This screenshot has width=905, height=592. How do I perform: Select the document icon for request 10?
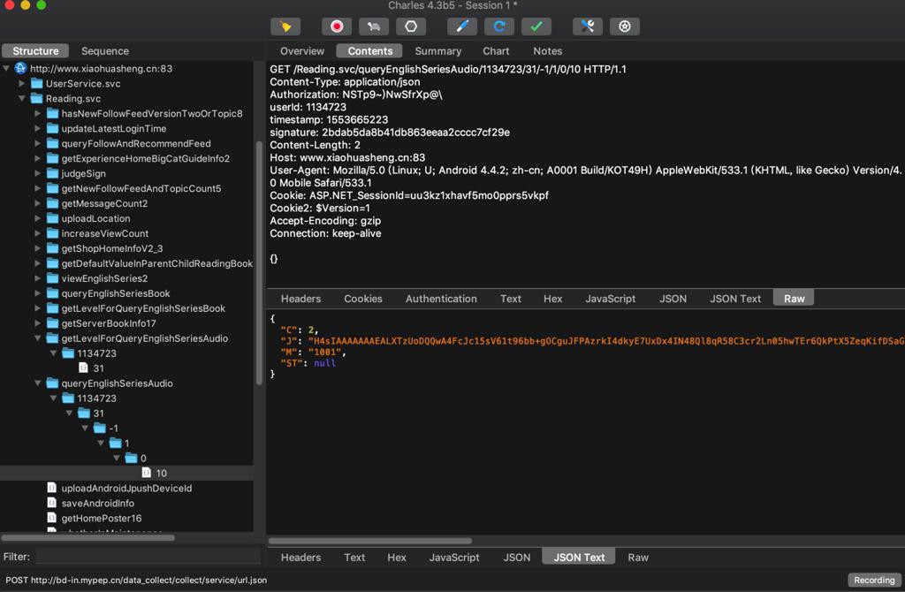tap(147, 473)
